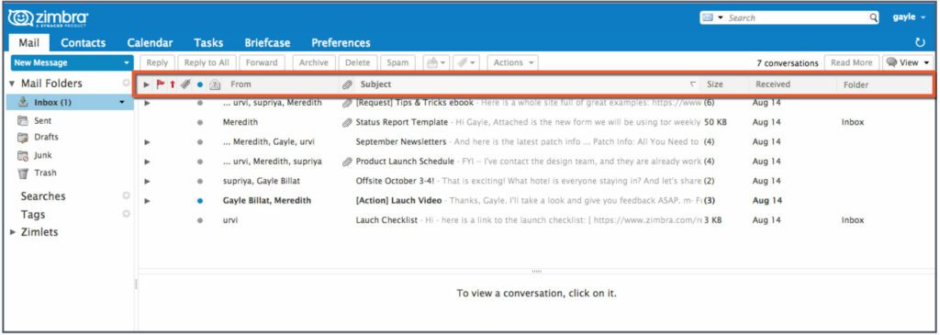Image resolution: width=940 pixels, height=335 pixels.
Task: Open the Briefcase tab
Action: pyautogui.click(x=267, y=42)
